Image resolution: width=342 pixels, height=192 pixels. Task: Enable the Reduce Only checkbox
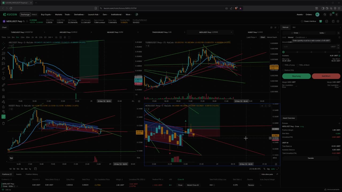283,70
